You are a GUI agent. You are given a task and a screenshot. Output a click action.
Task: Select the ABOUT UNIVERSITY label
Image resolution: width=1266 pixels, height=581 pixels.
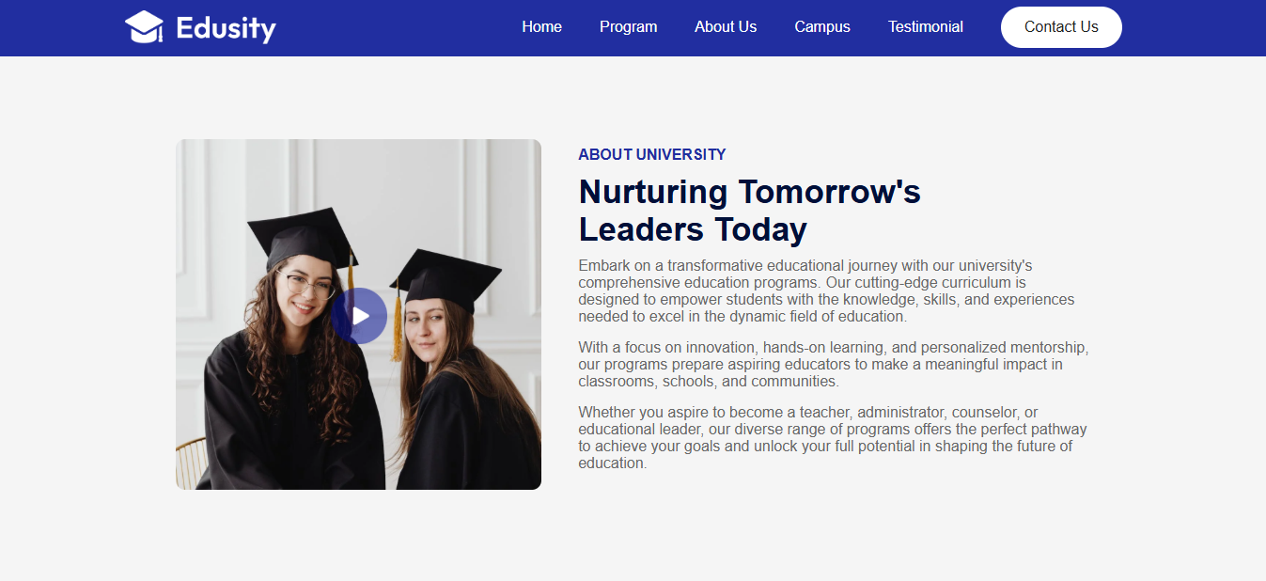pyautogui.click(x=651, y=154)
